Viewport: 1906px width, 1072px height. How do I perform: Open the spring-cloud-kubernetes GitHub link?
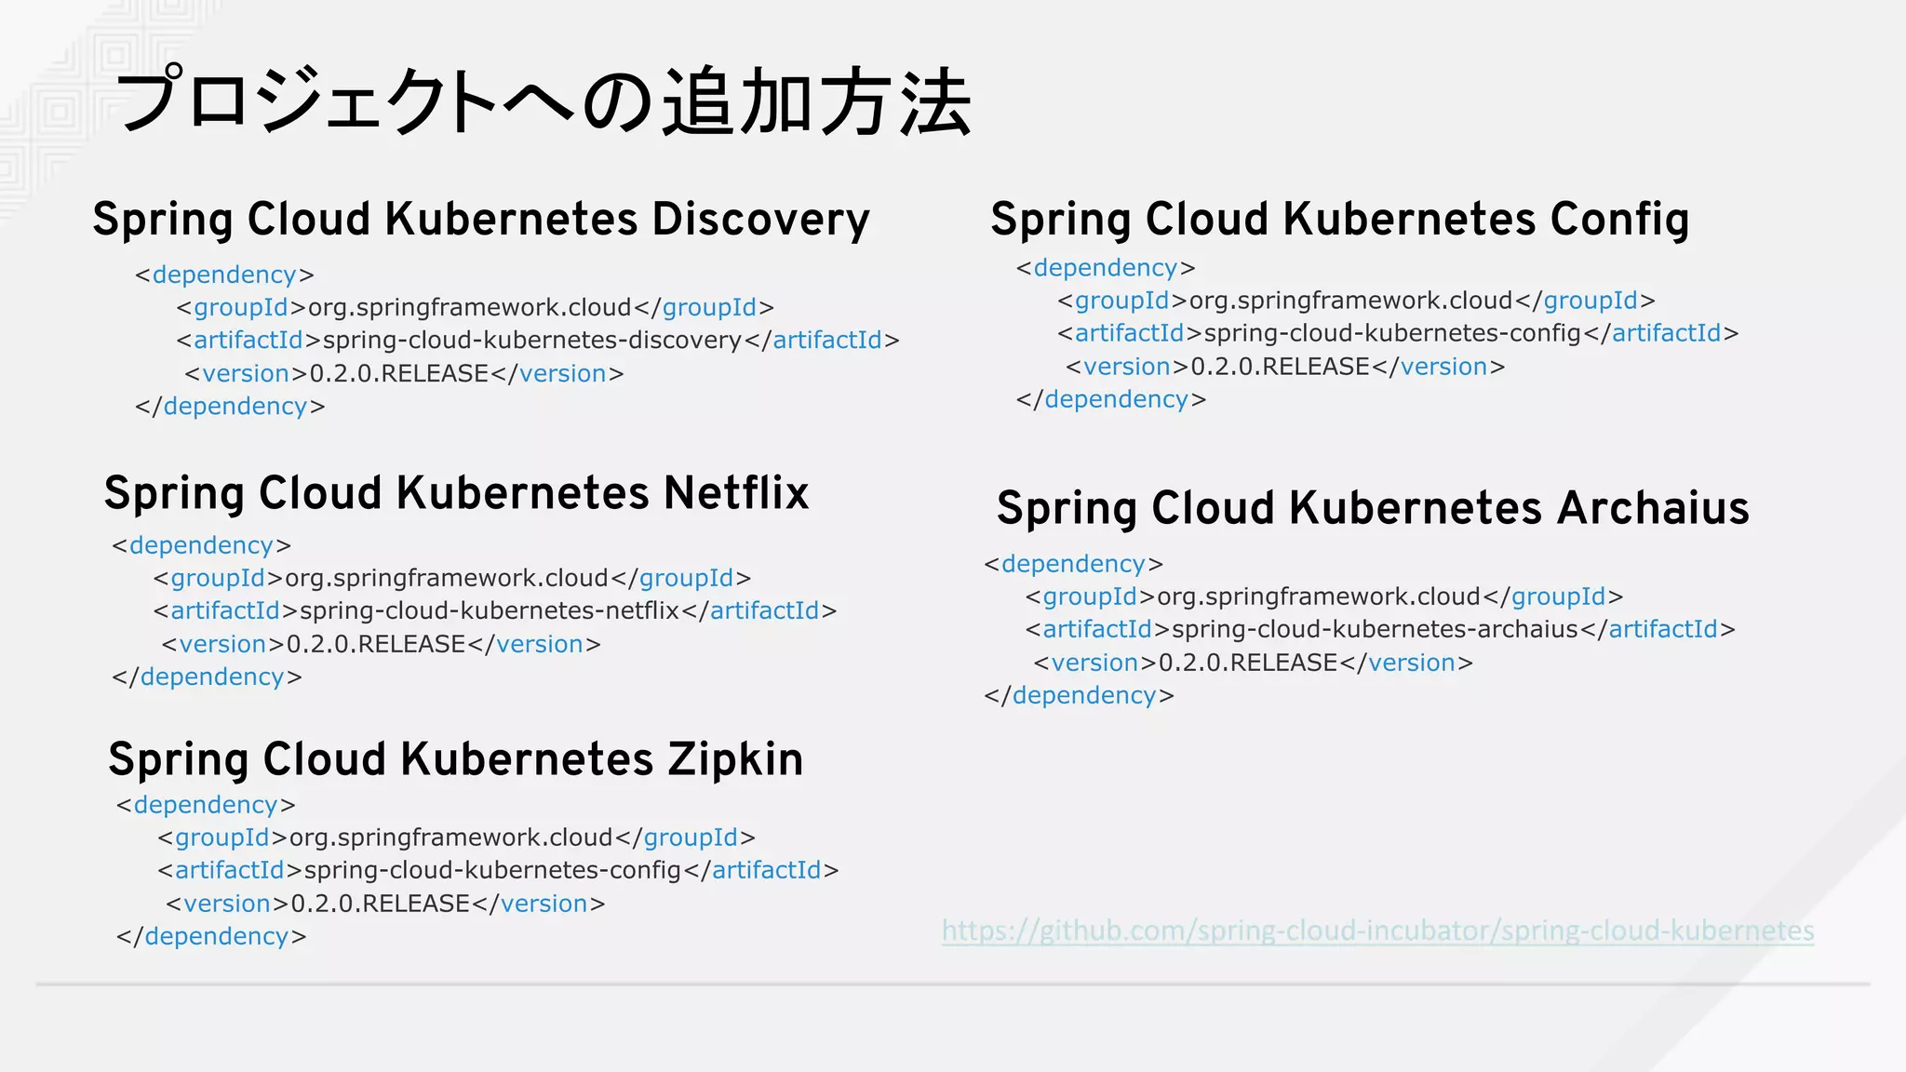[x=1377, y=931]
